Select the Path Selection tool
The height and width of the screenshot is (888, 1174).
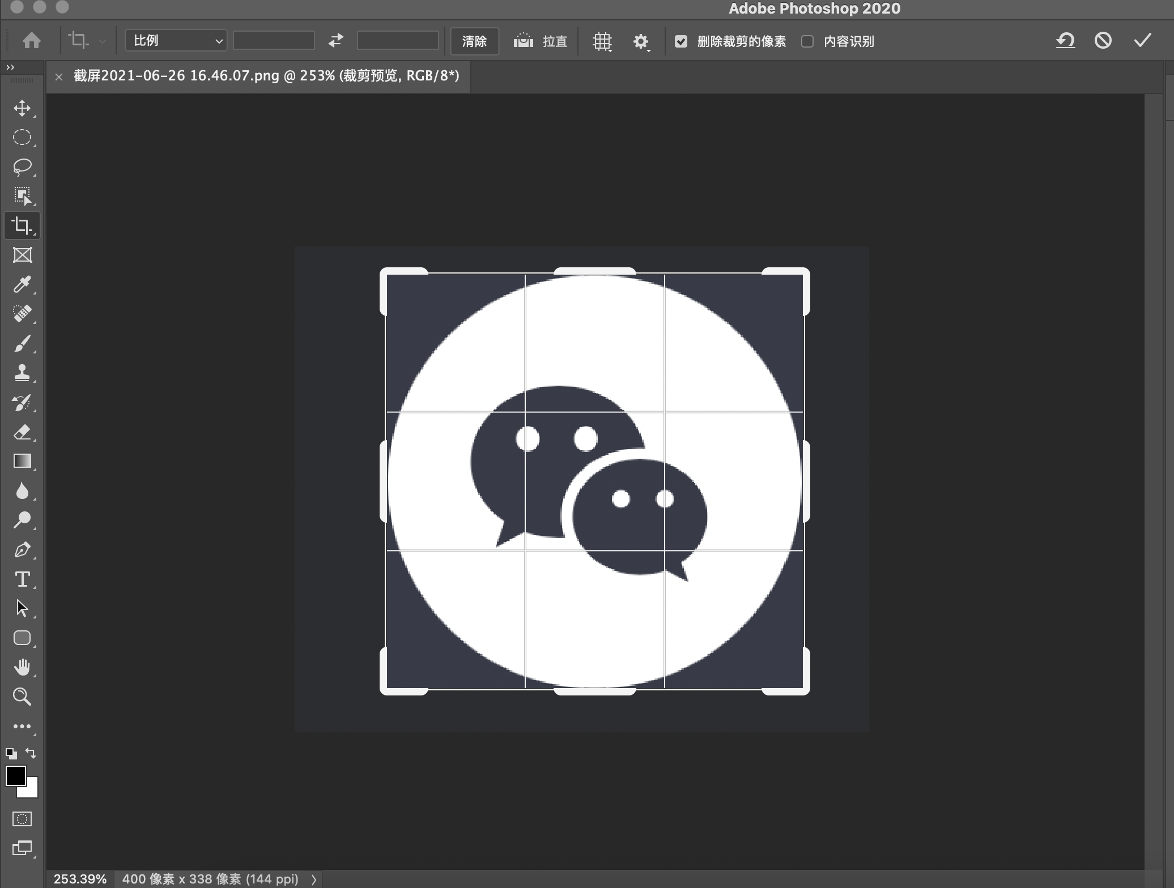(22, 608)
